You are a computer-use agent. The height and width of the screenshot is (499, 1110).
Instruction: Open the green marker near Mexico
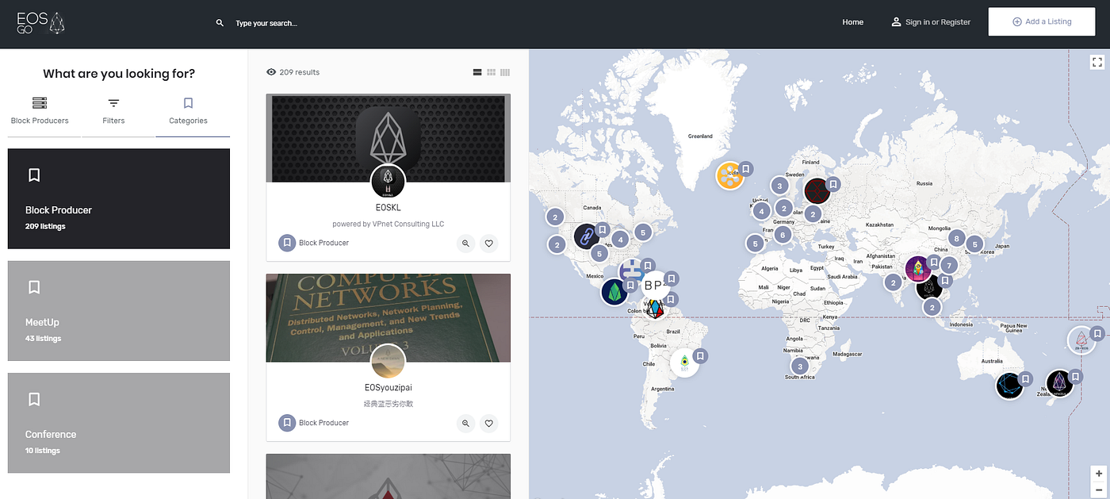(x=614, y=293)
